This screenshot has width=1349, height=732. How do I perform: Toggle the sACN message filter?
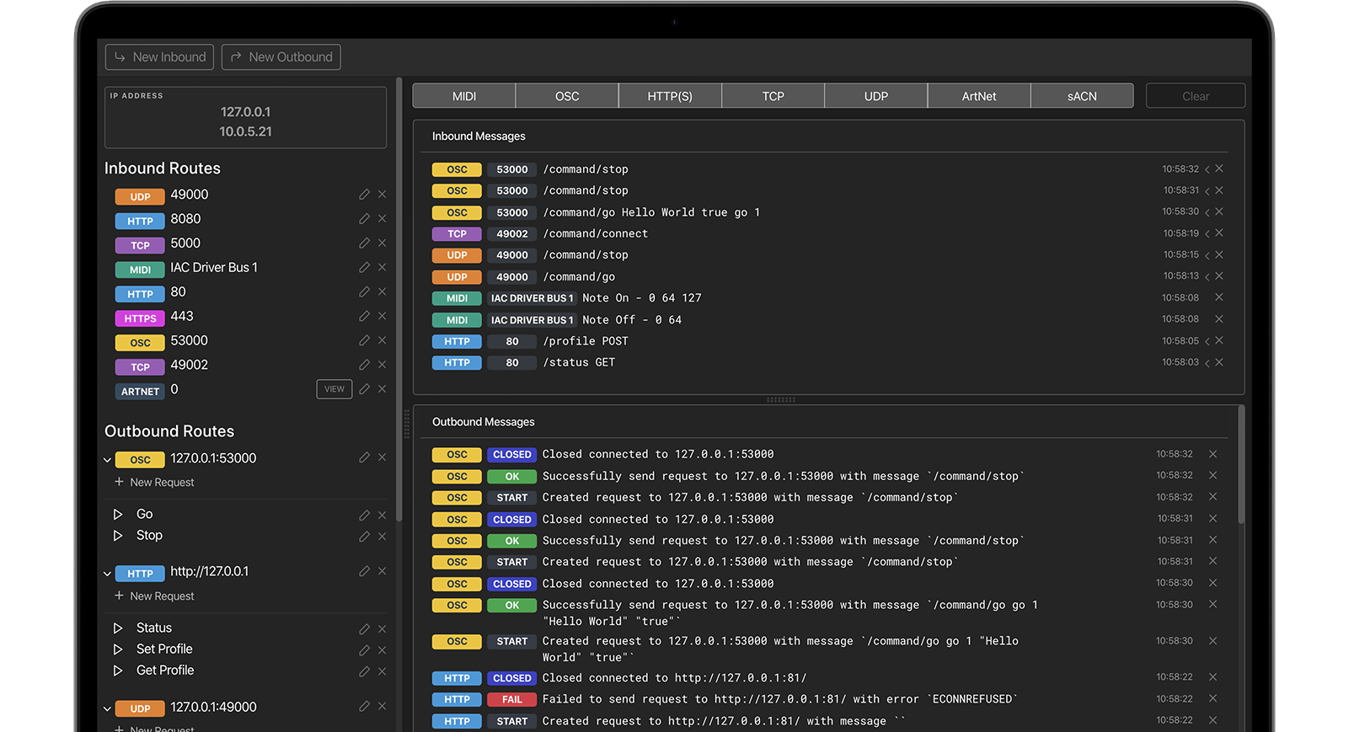pos(1082,96)
